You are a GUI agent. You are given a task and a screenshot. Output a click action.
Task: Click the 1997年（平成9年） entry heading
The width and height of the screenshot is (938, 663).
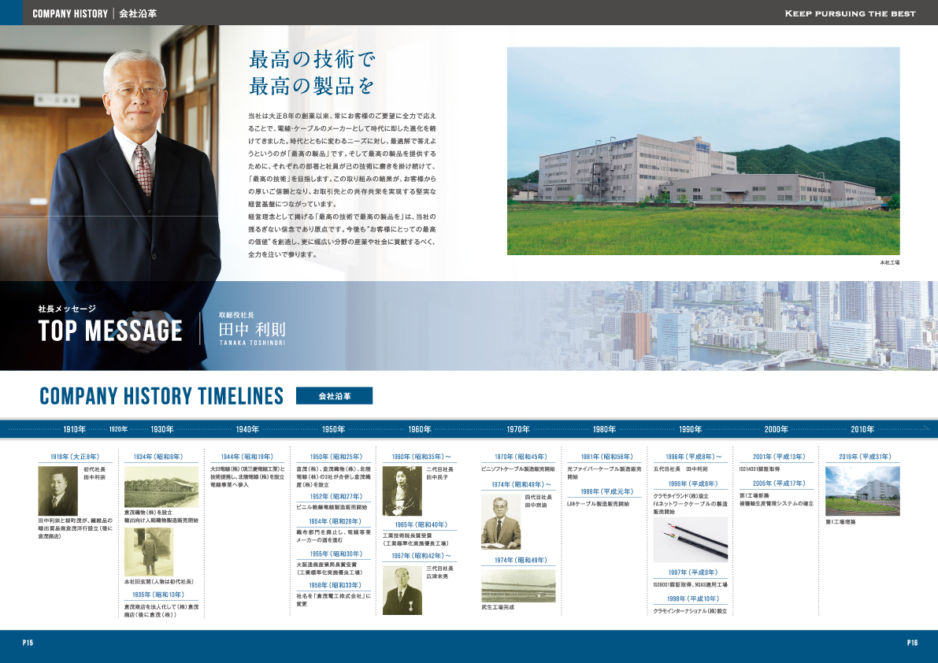coord(693,572)
